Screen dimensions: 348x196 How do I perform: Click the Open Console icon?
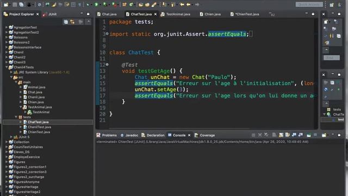click(324, 135)
